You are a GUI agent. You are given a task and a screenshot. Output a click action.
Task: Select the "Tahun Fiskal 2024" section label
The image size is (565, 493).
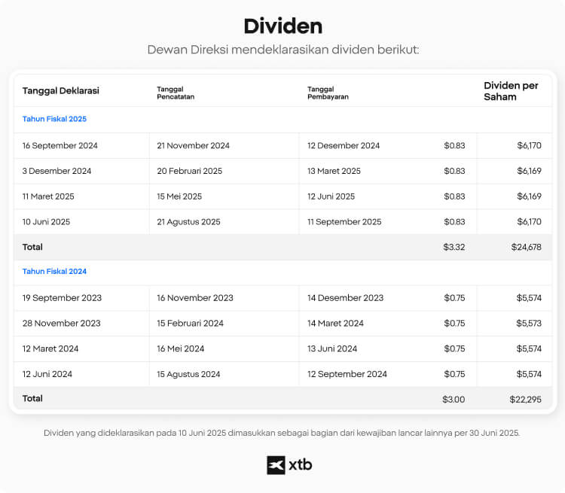54,271
